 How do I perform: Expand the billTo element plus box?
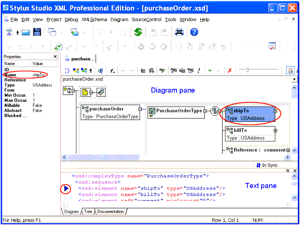pyautogui.click(x=275, y=130)
